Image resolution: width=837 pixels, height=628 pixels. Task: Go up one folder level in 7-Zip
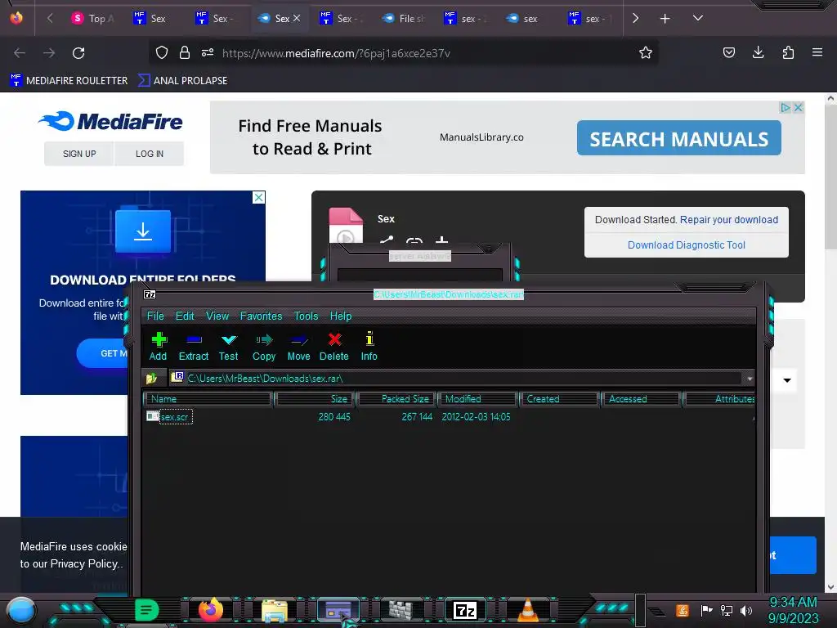click(151, 378)
